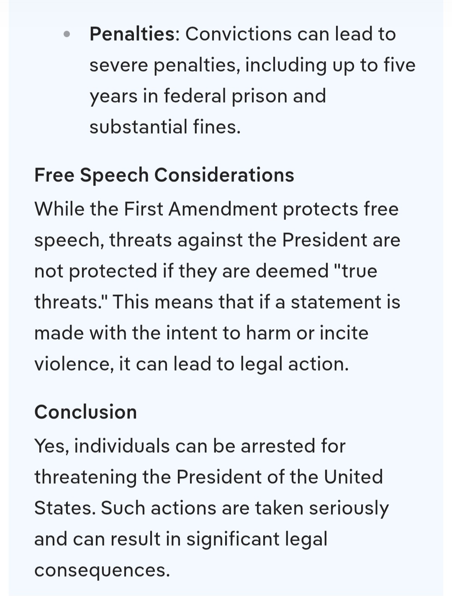This screenshot has width=452, height=596.
Task: Click the "Free Speech Considerations" heading
Action: [164, 175]
